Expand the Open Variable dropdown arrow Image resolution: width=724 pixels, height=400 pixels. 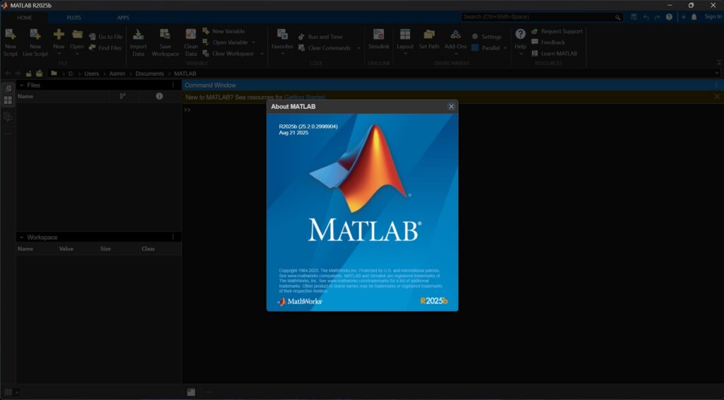point(253,42)
